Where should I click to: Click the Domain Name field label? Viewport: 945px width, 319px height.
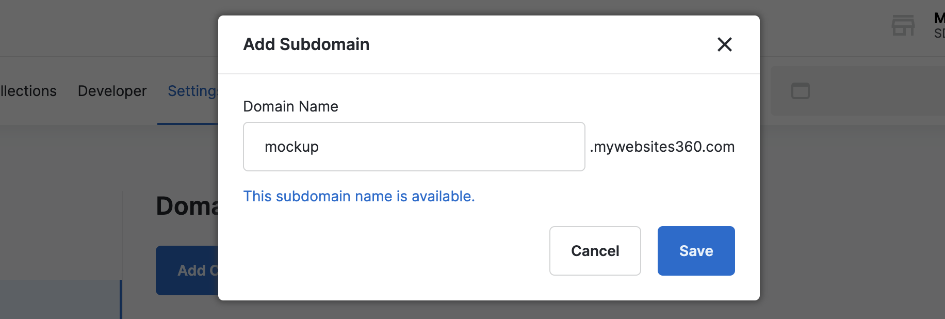(290, 106)
